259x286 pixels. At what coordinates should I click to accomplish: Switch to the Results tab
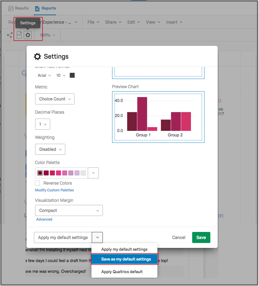(18, 8)
